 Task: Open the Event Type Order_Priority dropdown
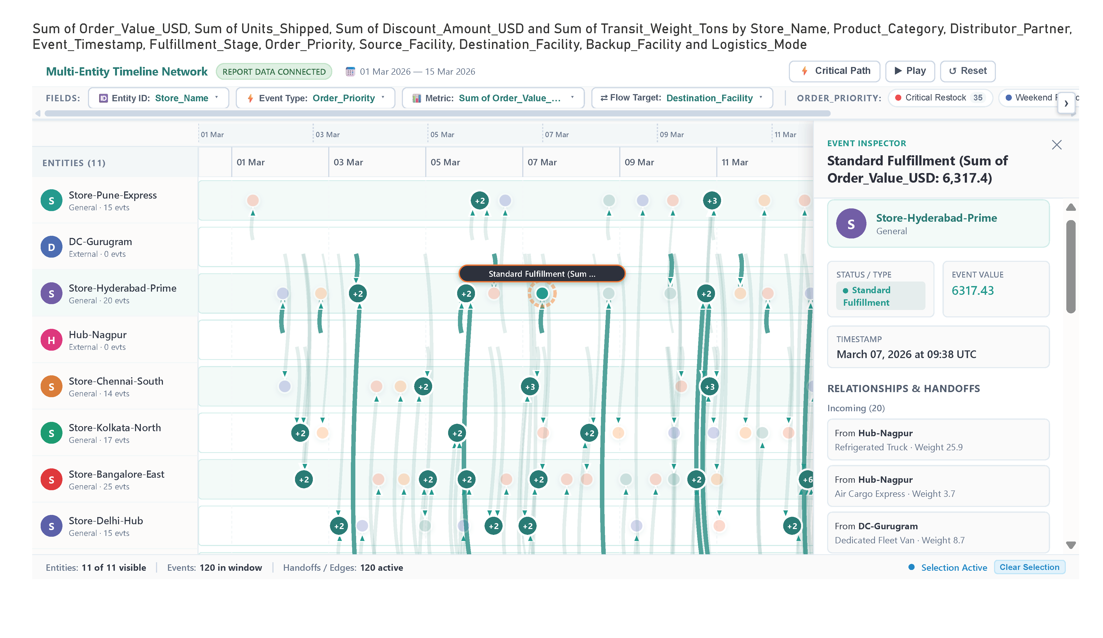tap(315, 98)
